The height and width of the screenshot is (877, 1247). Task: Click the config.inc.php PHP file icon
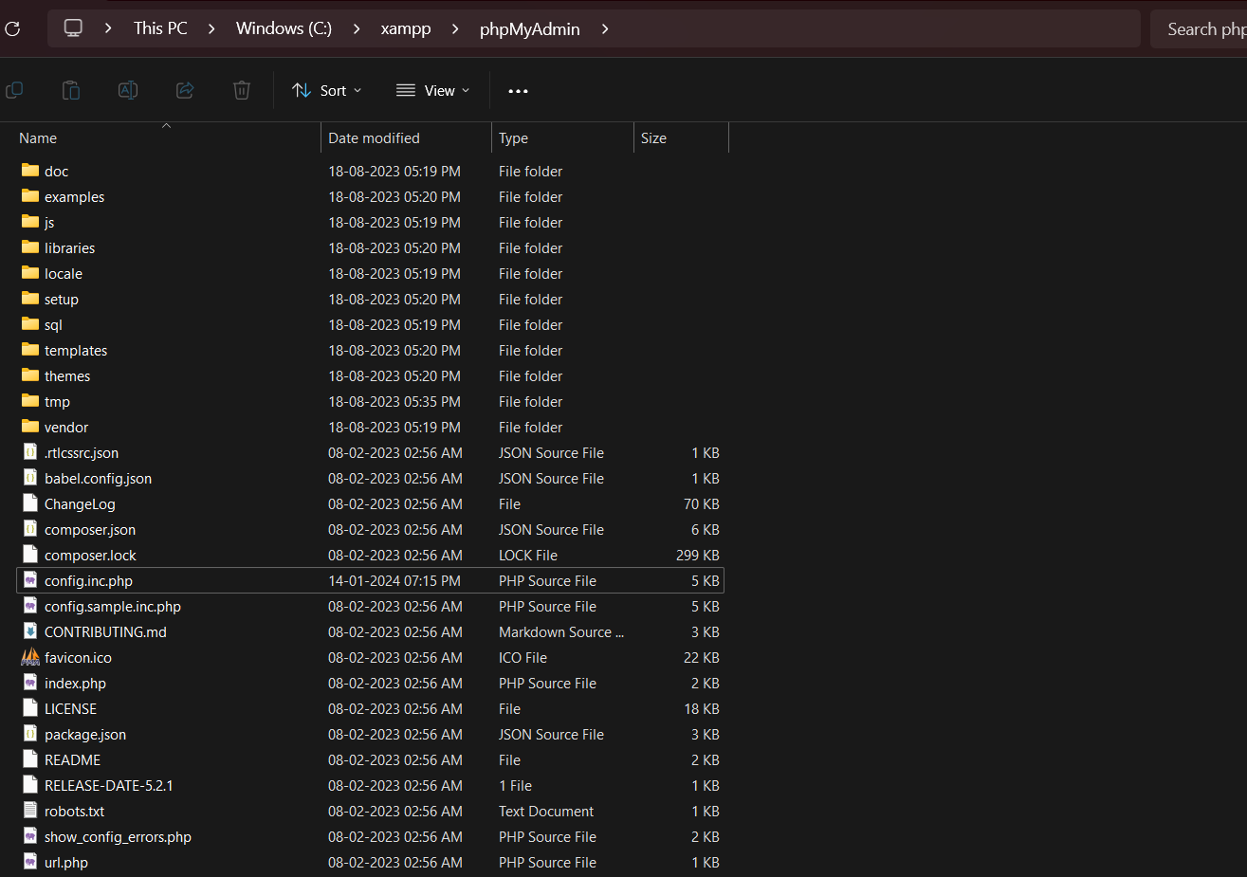[x=30, y=580]
